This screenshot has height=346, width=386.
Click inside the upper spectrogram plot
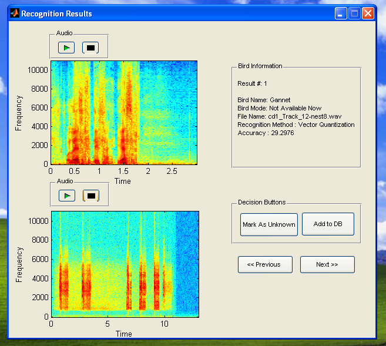point(123,112)
